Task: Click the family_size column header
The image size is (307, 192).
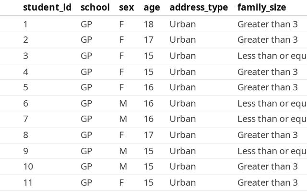Action: click(262, 8)
